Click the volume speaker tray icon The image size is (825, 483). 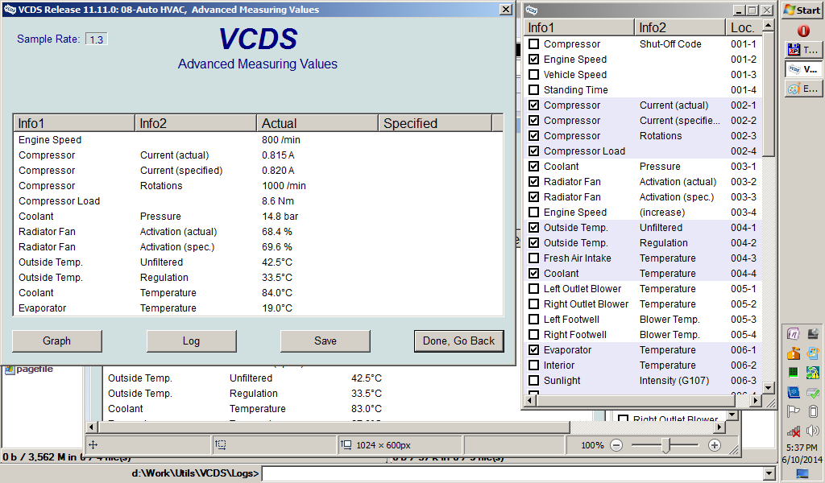tap(813, 431)
